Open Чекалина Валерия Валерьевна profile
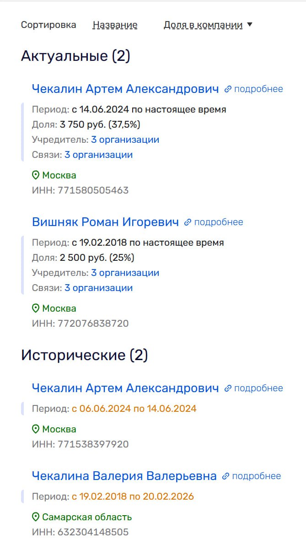Screen dimensions: 306x539 124,476
